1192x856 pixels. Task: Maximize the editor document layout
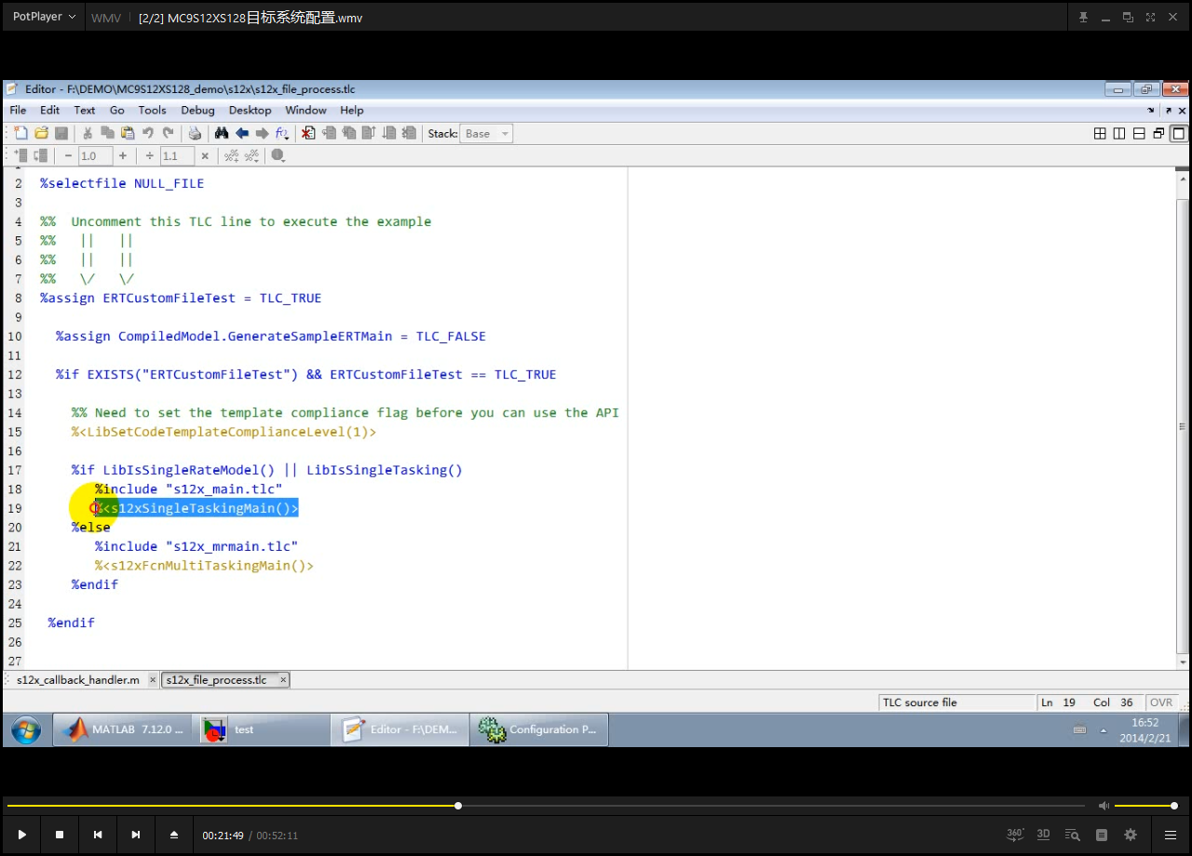click(1178, 134)
